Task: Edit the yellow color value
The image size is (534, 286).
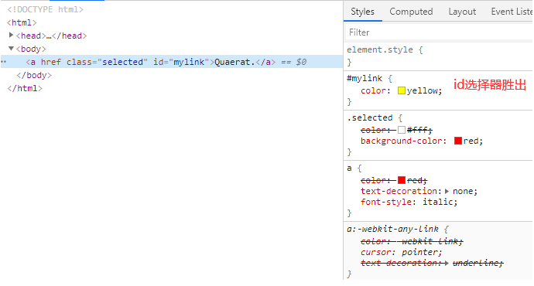Action: click(423, 90)
